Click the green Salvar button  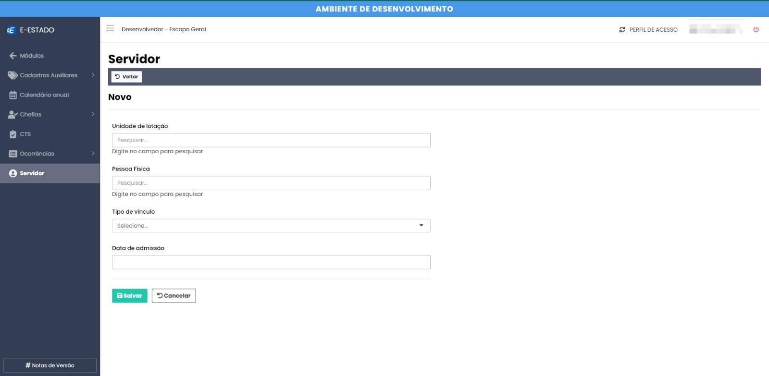coord(130,296)
